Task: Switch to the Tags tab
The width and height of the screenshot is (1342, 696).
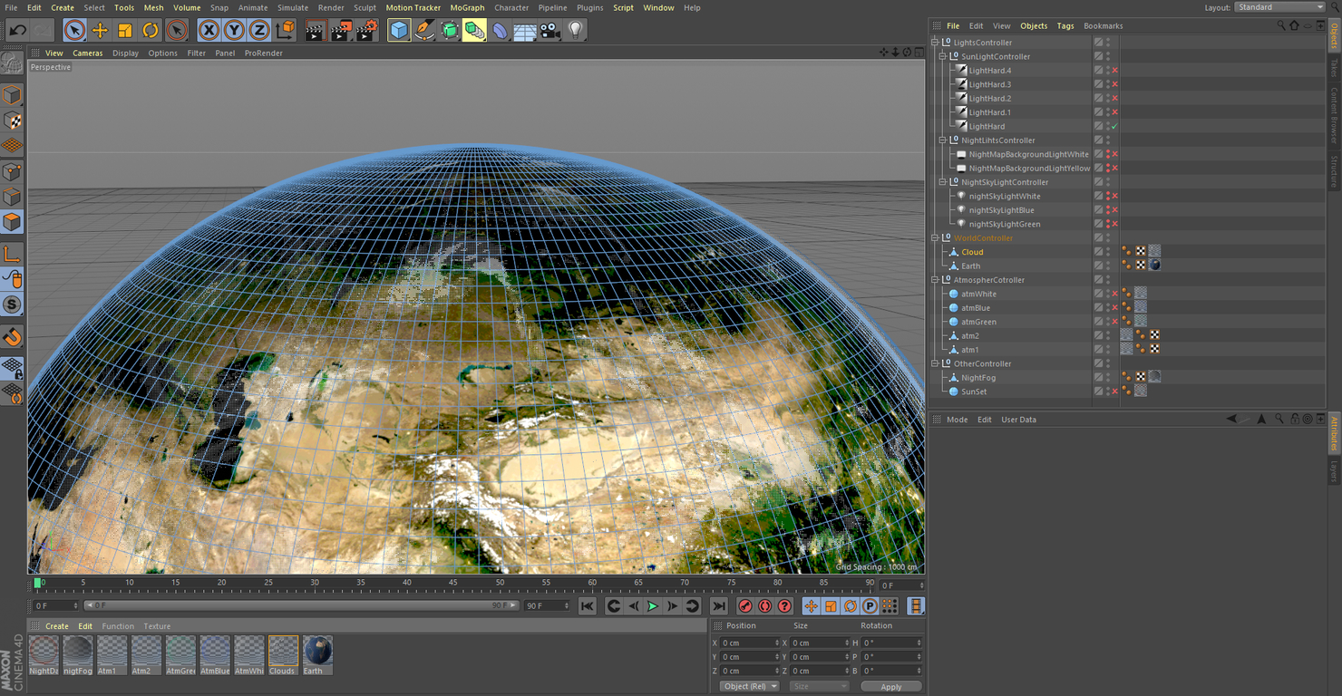Action: pos(1065,25)
